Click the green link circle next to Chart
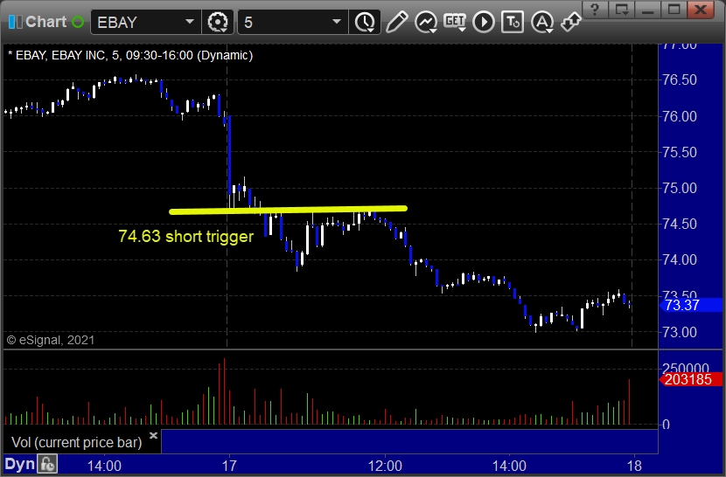Image resolution: width=726 pixels, height=477 pixels. pyautogui.click(x=78, y=22)
